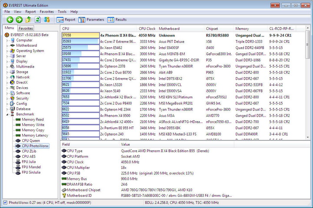Image resolution: width=313 pixels, height=208 pixels.
Task: Sort by the Memory column header
Action: coord(250,29)
